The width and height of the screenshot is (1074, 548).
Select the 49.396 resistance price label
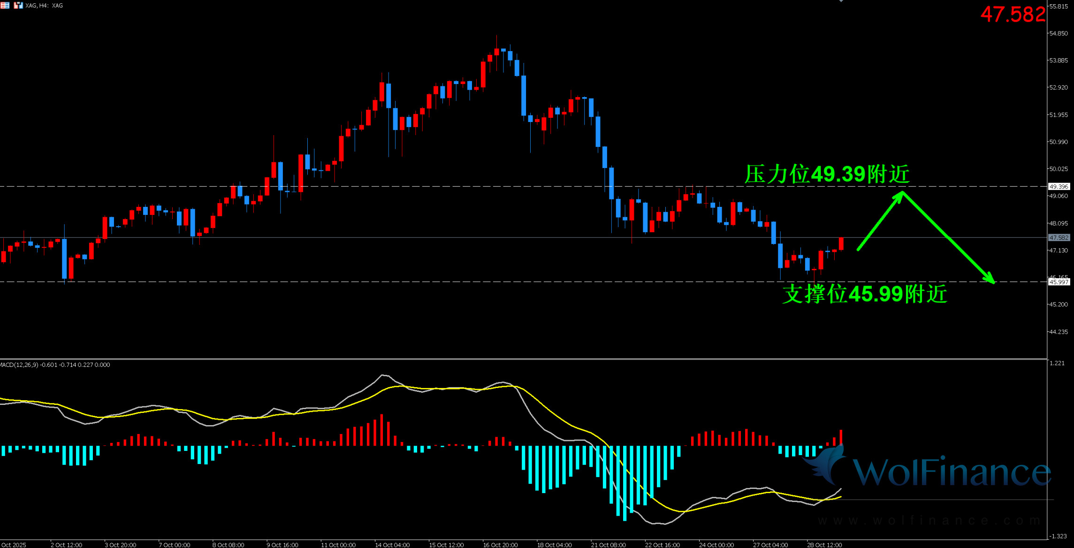pyautogui.click(x=1059, y=187)
